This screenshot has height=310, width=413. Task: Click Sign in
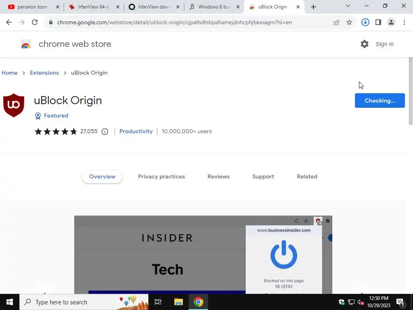(x=384, y=44)
